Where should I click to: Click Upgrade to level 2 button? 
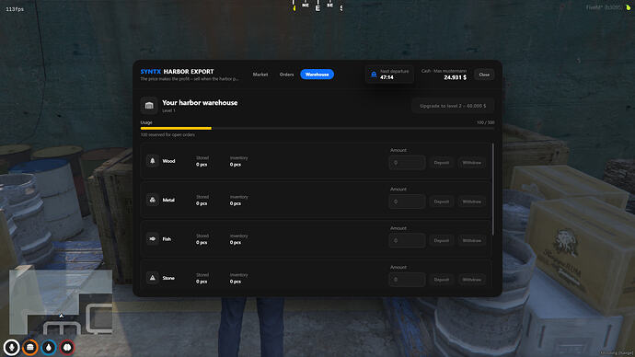pos(453,106)
